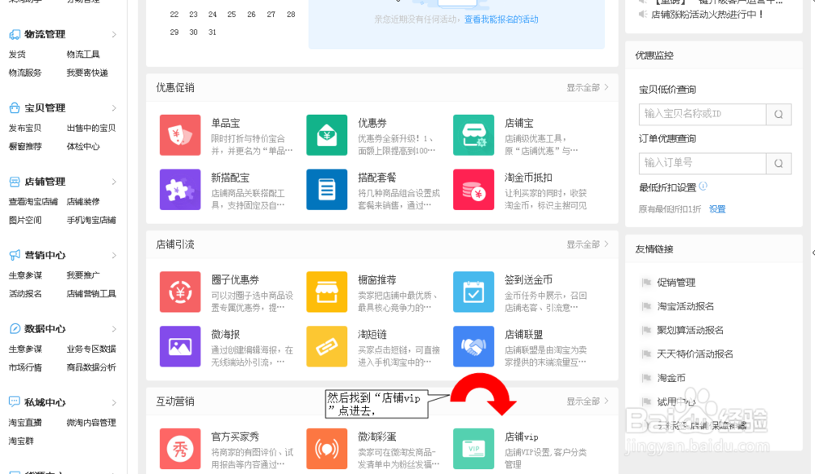Open the 新搭配宝 purple puzzle icon
815x474 pixels.
tap(180, 190)
